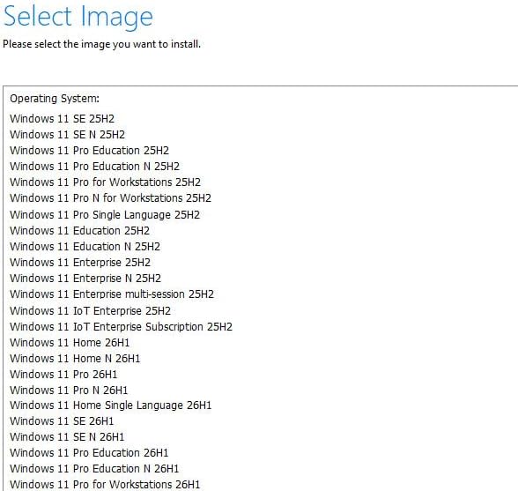This screenshot has height=491, width=518.
Task: Choose Windows 11 SE N 25H2
Action: click(x=67, y=135)
